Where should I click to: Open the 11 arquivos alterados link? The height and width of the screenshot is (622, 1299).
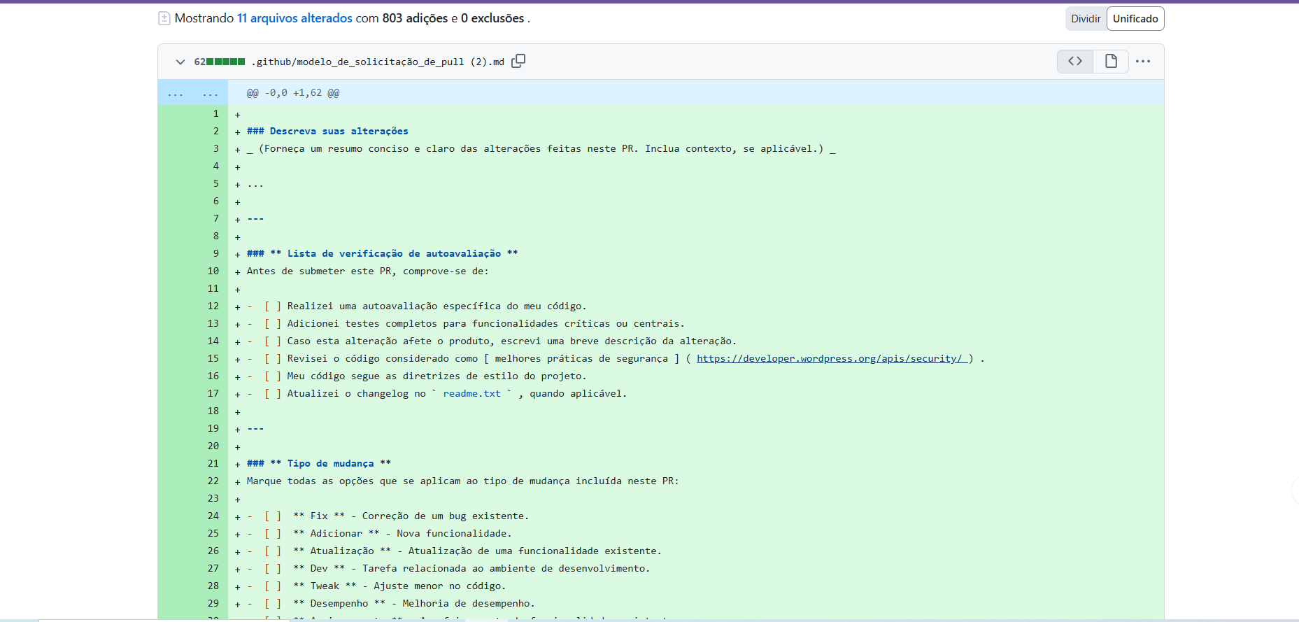point(294,18)
